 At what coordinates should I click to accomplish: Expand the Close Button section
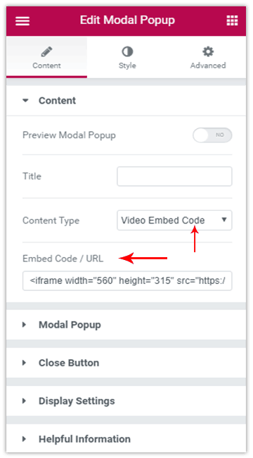[x=126, y=363]
